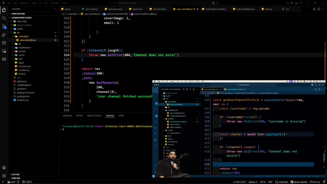
Task: Click the CRLF line ending indicator
Action: 270,182
